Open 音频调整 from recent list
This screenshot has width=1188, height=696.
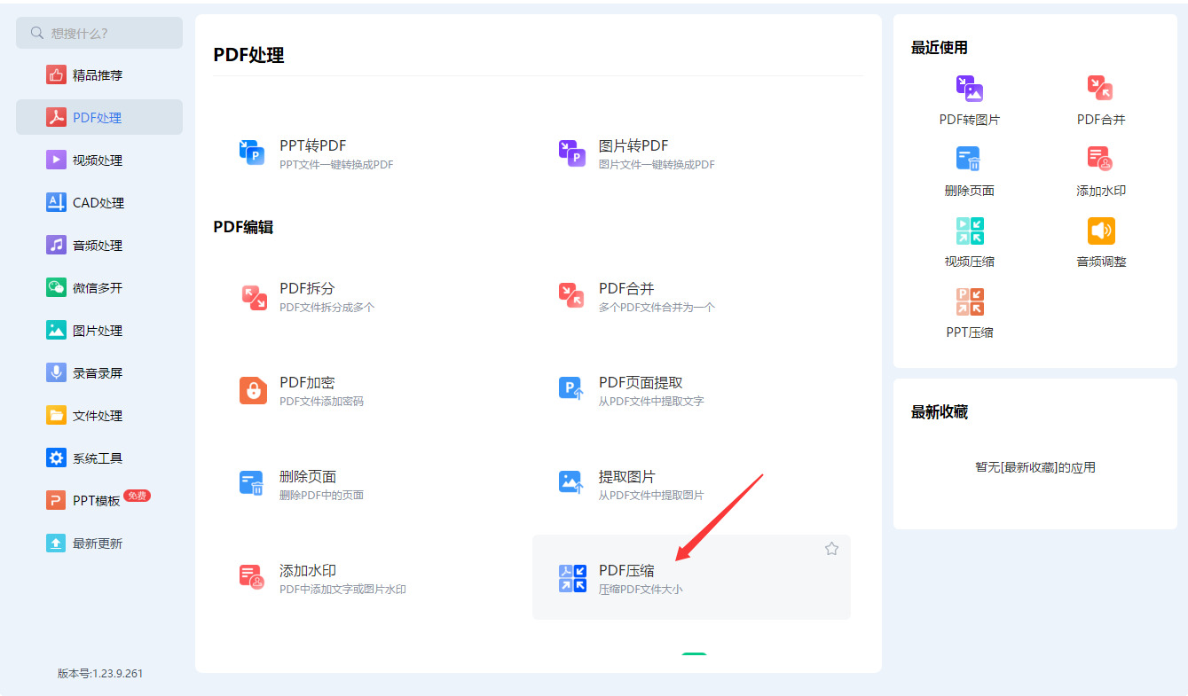click(1101, 242)
